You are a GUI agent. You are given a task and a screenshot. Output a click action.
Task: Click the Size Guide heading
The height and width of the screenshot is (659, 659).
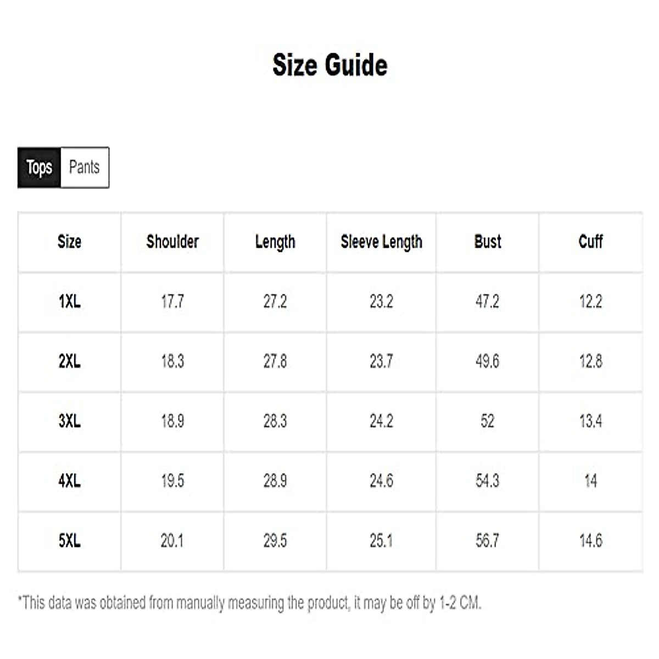coord(330,65)
